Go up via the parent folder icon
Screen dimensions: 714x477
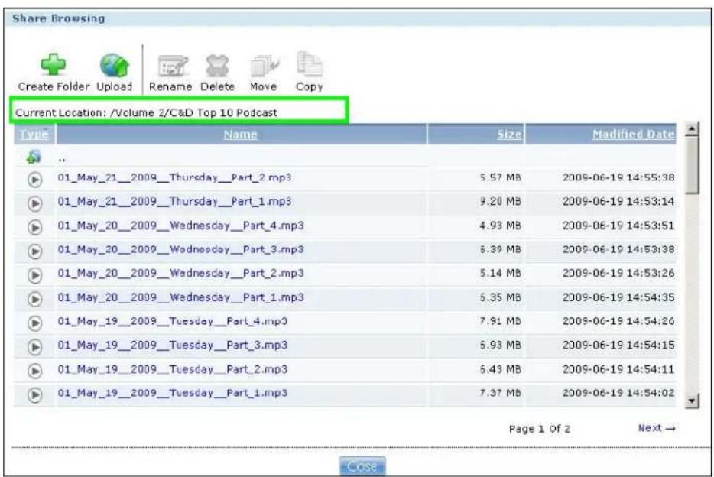coord(34,157)
